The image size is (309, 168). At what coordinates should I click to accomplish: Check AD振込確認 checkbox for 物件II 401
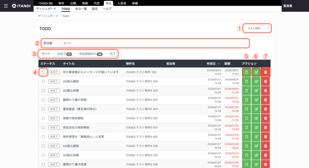43,81
